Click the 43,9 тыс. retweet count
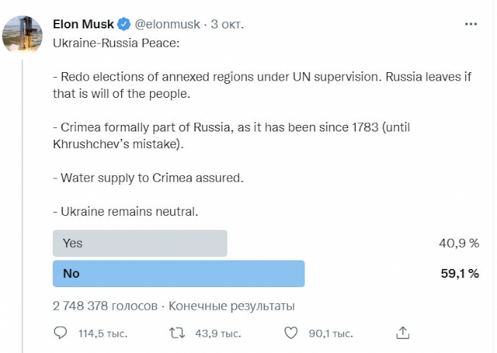The width and height of the screenshot is (497, 353). 217,334
